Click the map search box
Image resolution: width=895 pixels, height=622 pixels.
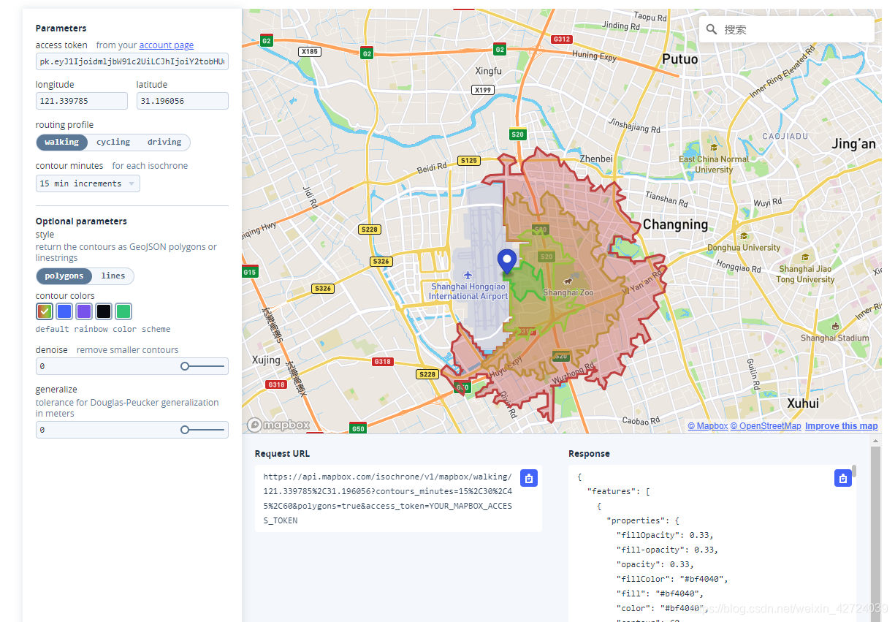pos(787,29)
